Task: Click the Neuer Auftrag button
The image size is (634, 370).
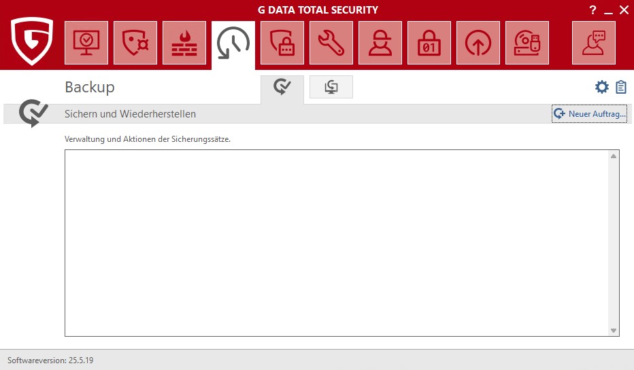Action: pos(589,114)
